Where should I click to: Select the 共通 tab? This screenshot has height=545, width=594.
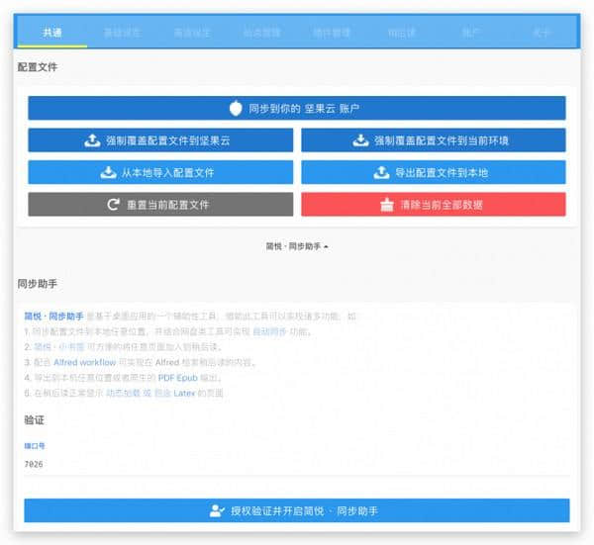(52, 33)
